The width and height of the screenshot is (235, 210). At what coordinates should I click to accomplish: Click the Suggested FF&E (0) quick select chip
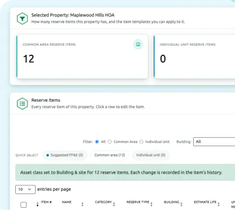[64, 155]
